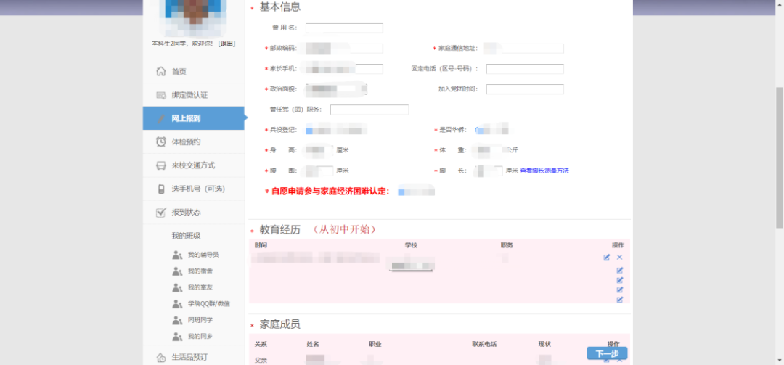Click the user avatar photo
784x365 pixels.
pos(193,17)
